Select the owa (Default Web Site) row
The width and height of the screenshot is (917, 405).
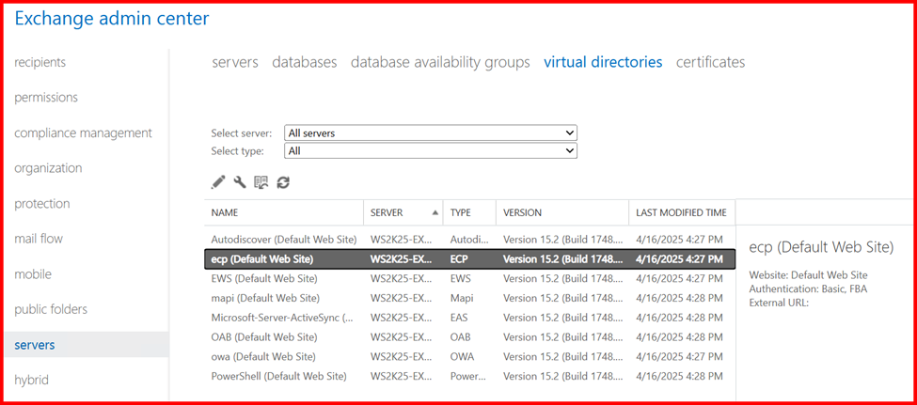point(263,356)
